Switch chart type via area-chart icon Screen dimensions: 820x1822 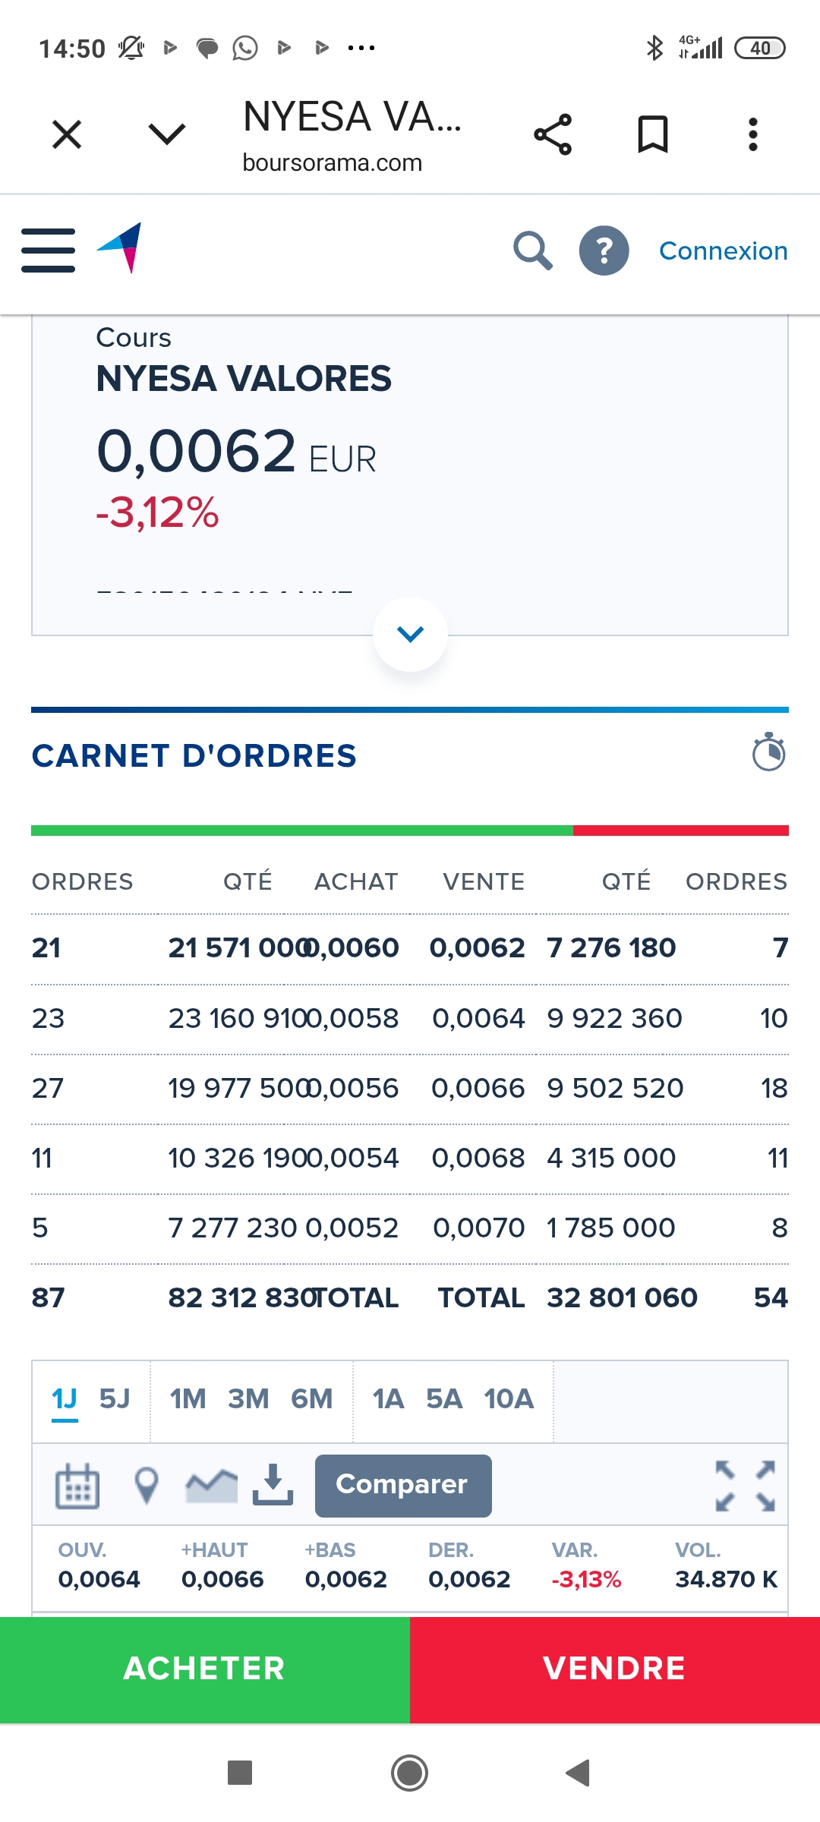pos(212,1486)
